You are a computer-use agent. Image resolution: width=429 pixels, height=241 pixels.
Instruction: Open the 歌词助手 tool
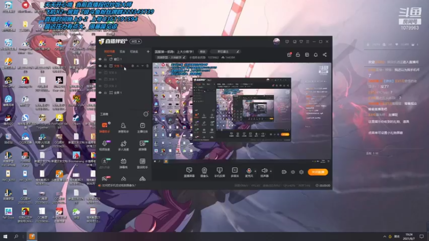[142, 163]
